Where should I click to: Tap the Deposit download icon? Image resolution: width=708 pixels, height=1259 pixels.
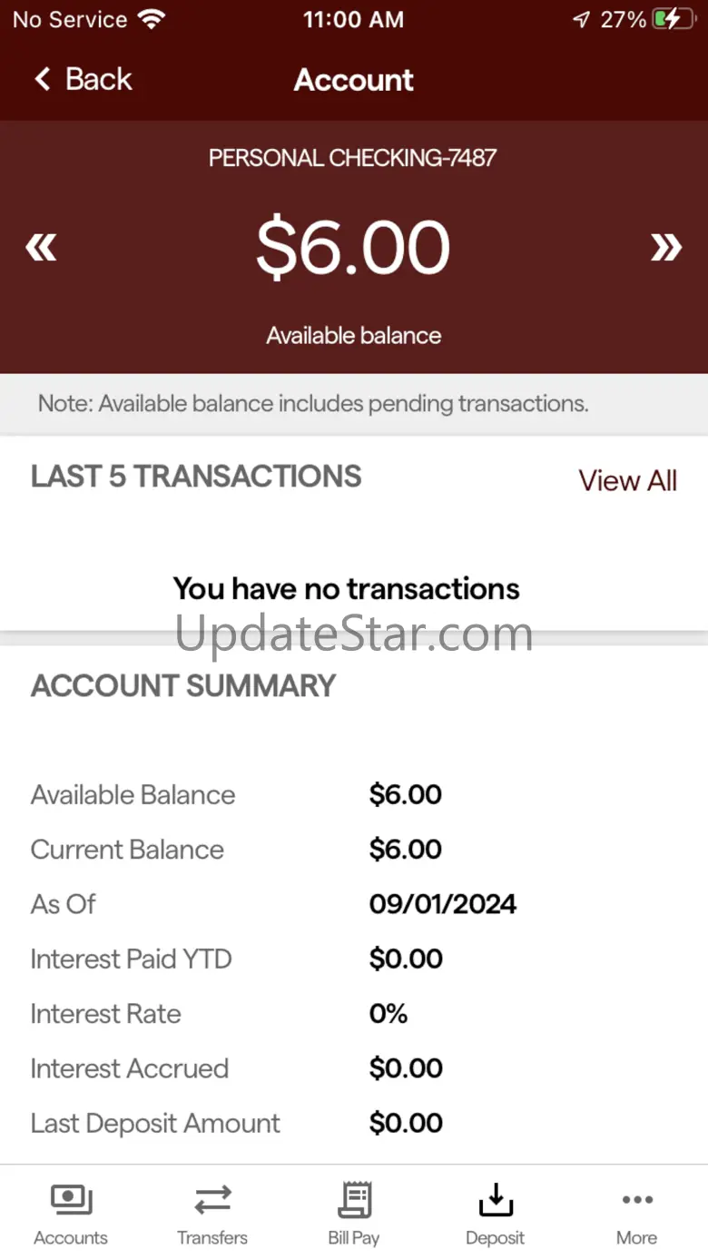[x=495, y=1200]
